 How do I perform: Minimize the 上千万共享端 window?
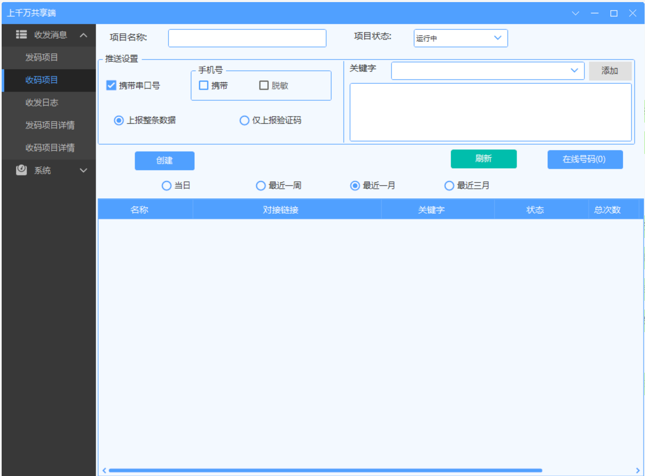[x=595, y=13]
